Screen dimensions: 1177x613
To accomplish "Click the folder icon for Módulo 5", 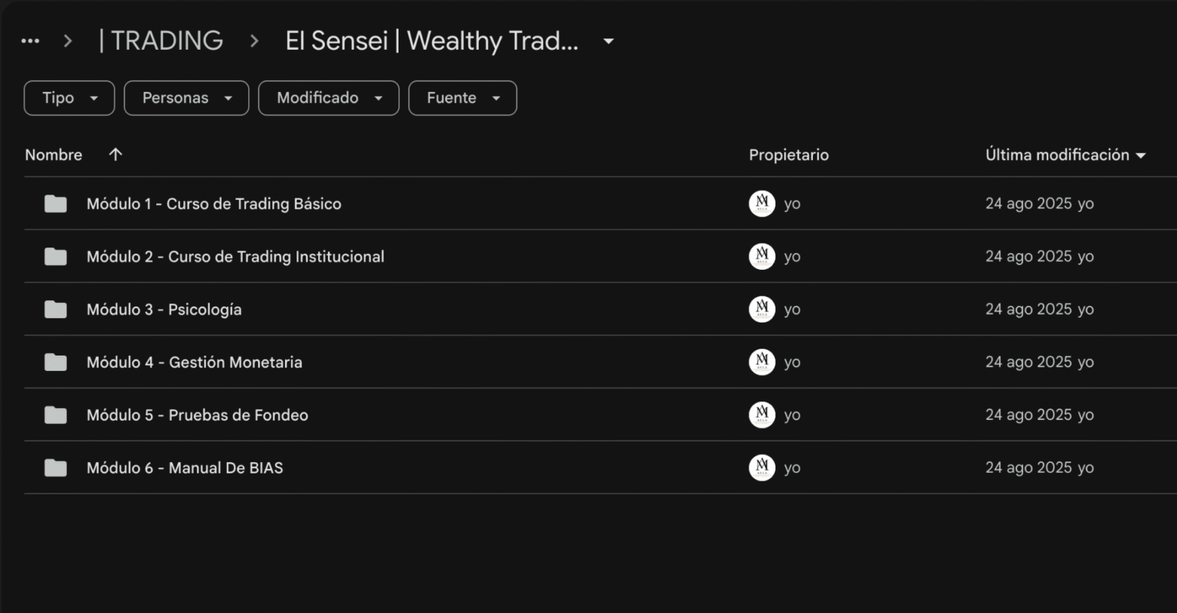I will (x=55, y=415).
